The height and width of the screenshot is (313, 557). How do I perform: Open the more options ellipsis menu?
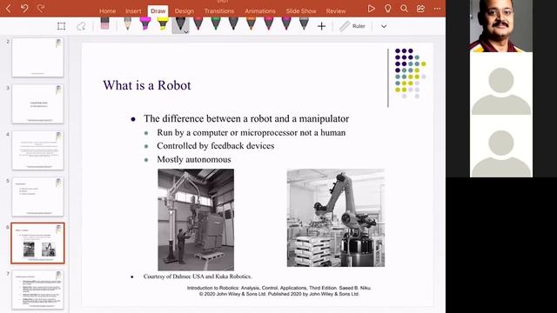click(437, 9)
